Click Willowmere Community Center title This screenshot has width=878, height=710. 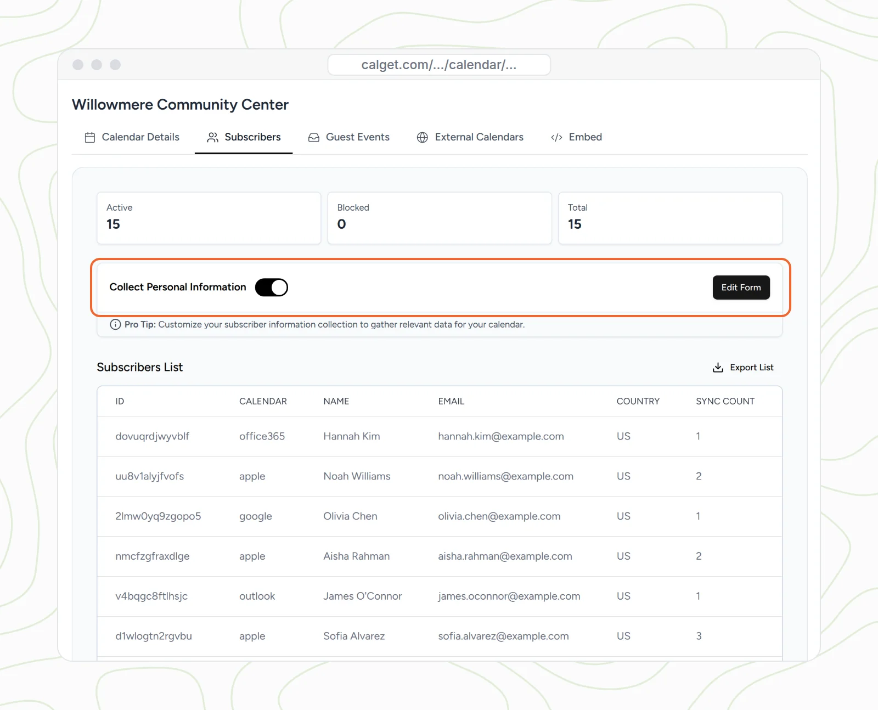coord(180,104)
